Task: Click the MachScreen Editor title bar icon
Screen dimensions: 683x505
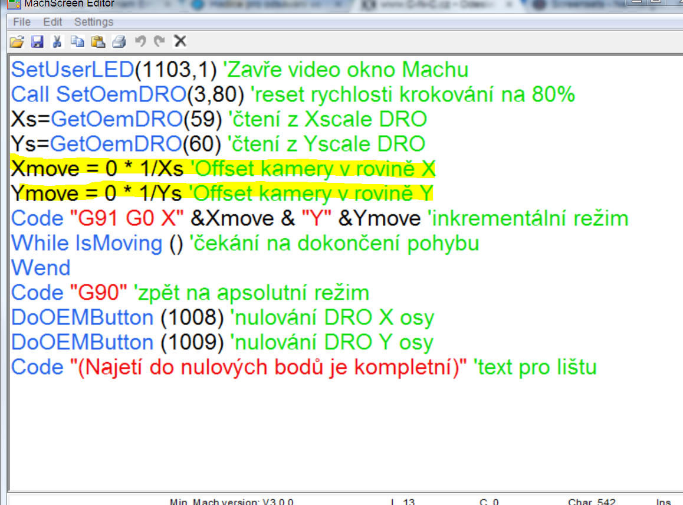Action: click(14, 4)
